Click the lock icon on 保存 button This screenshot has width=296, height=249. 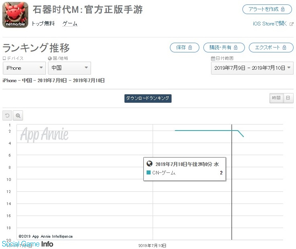[x=190, y=48]
